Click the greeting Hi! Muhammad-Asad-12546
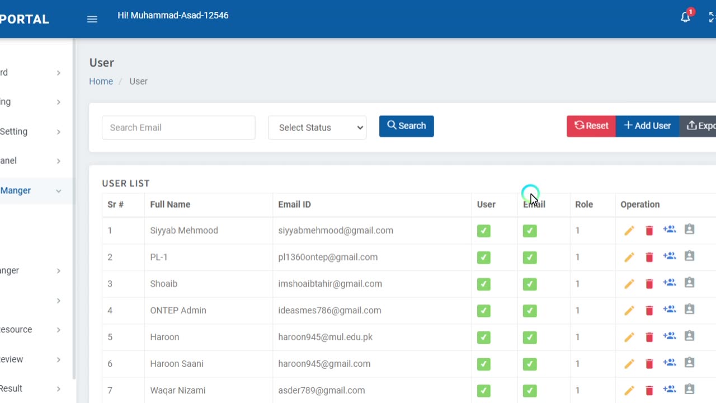 (x=173, y=16)
